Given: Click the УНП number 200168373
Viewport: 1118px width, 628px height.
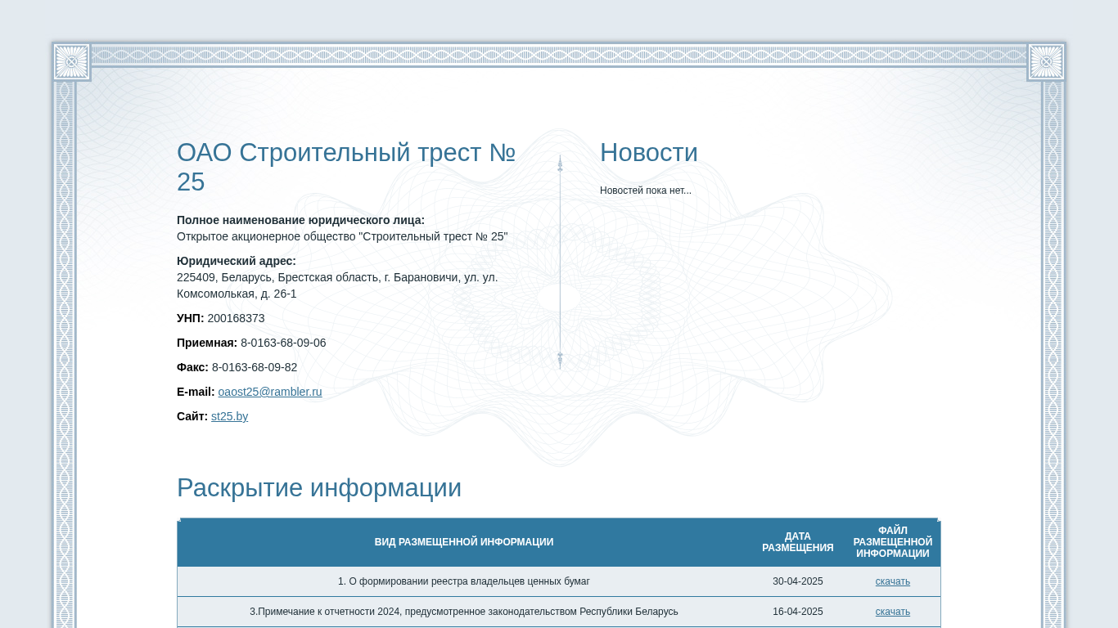Looking at the screenshot, I should [236, 318].
